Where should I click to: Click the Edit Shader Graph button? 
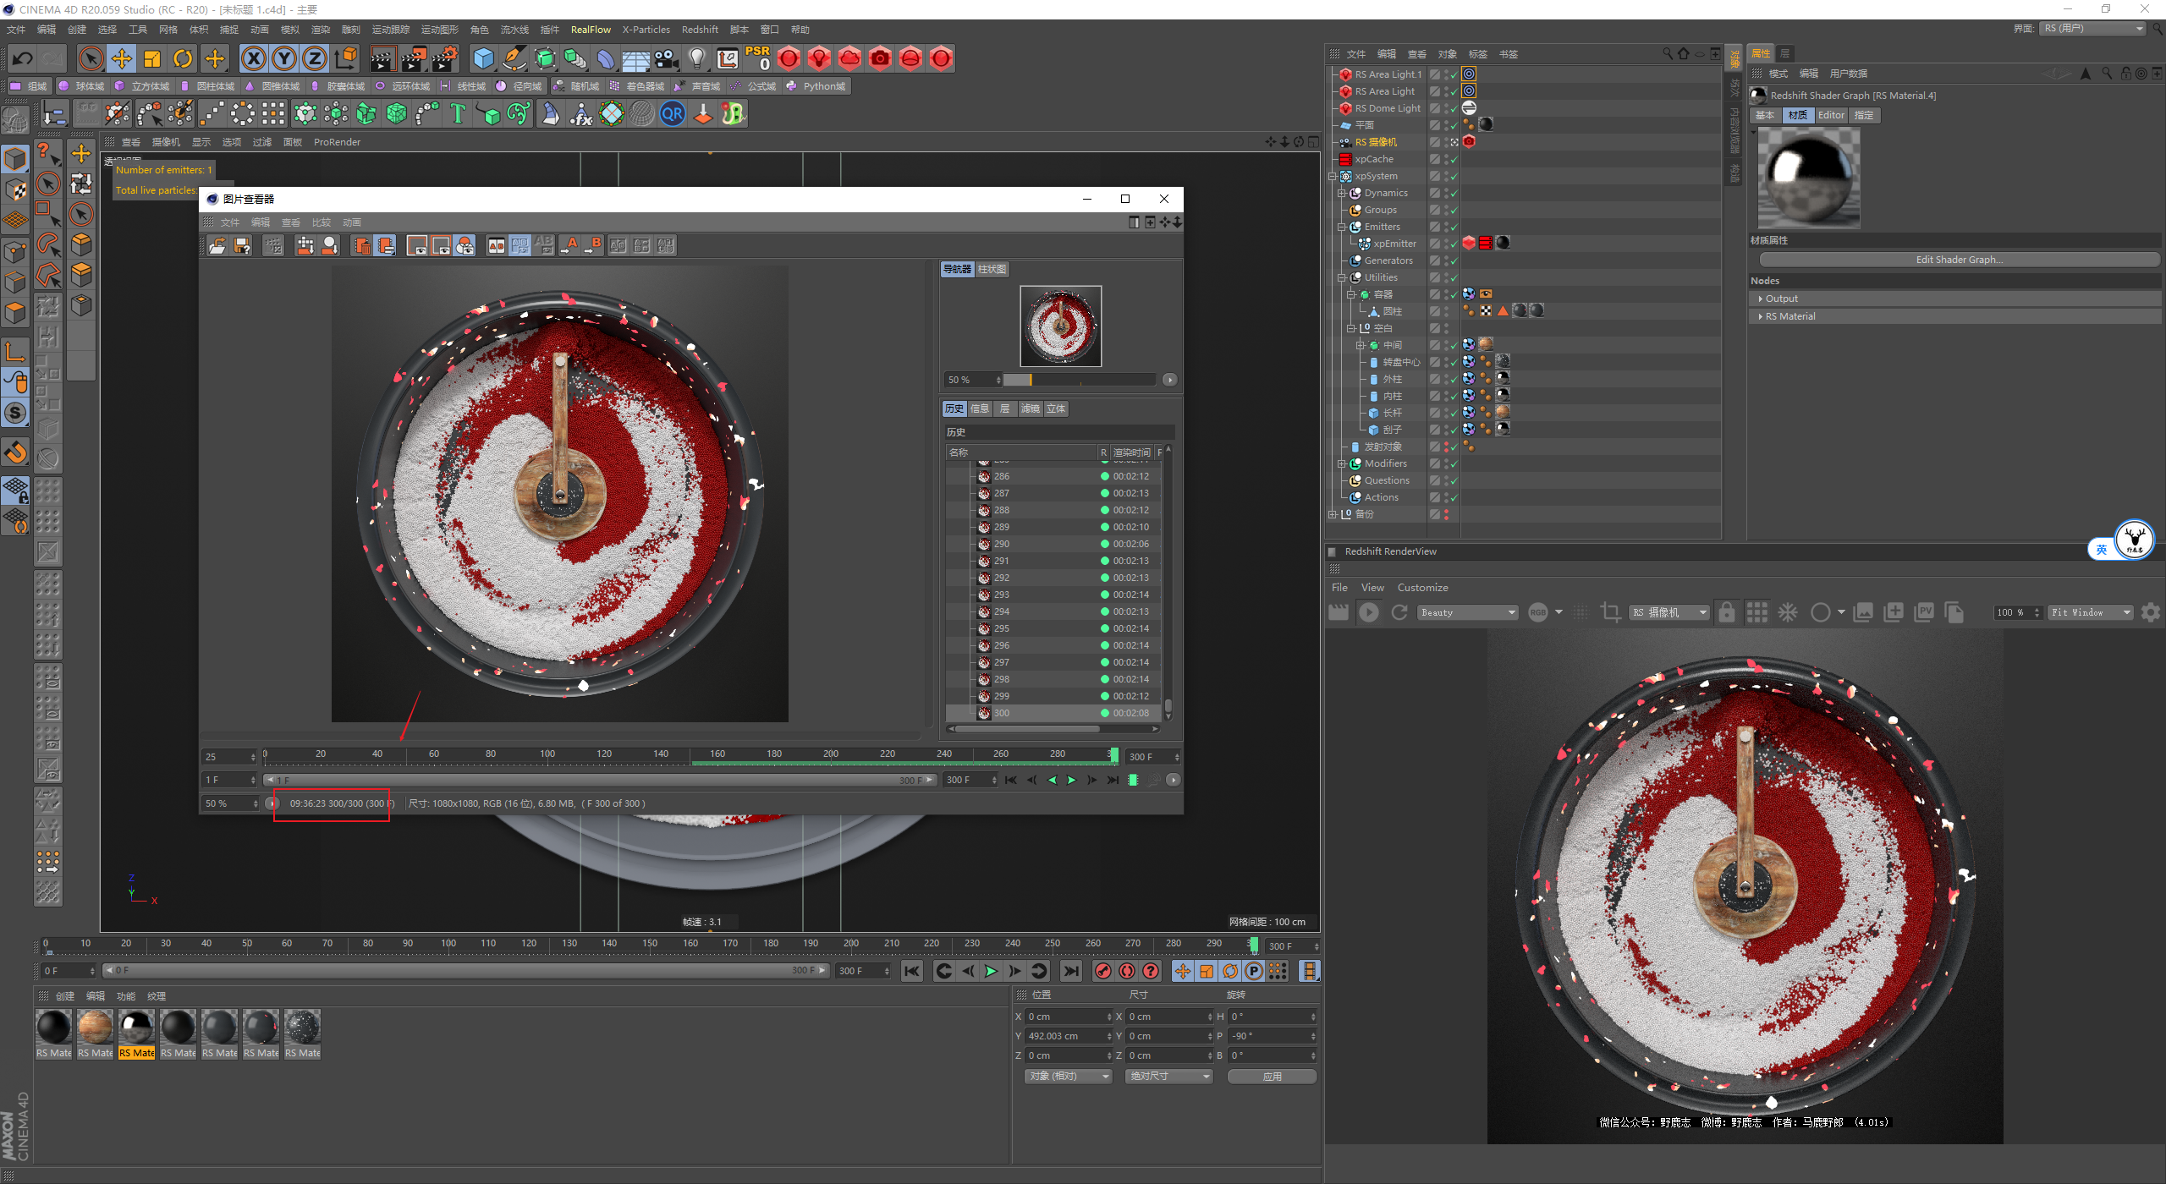(1959, 260)
